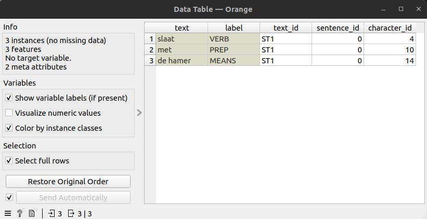Click the character_id value 10
Viewport: 427px width, 219px height.
[x=390, y=50]
